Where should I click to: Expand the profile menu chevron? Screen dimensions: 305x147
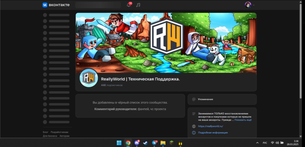click(x=254, y=5)
